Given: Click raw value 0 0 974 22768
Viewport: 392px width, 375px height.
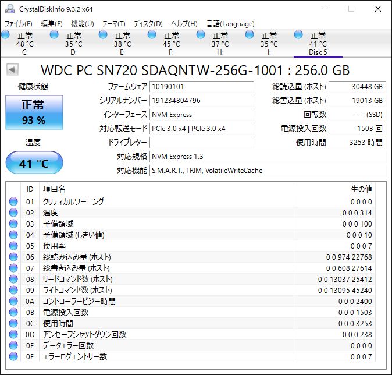Looking at the screenshot, I should pyautogui.click(x=349, y=257).
